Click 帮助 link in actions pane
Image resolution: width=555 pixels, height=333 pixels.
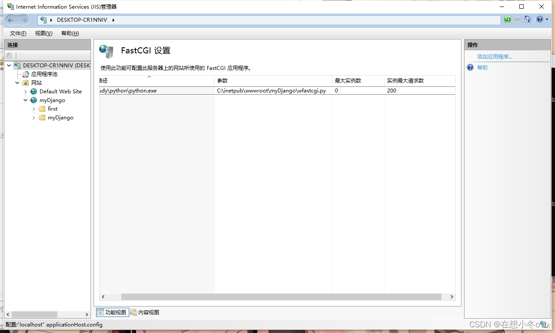click(482, 68)
